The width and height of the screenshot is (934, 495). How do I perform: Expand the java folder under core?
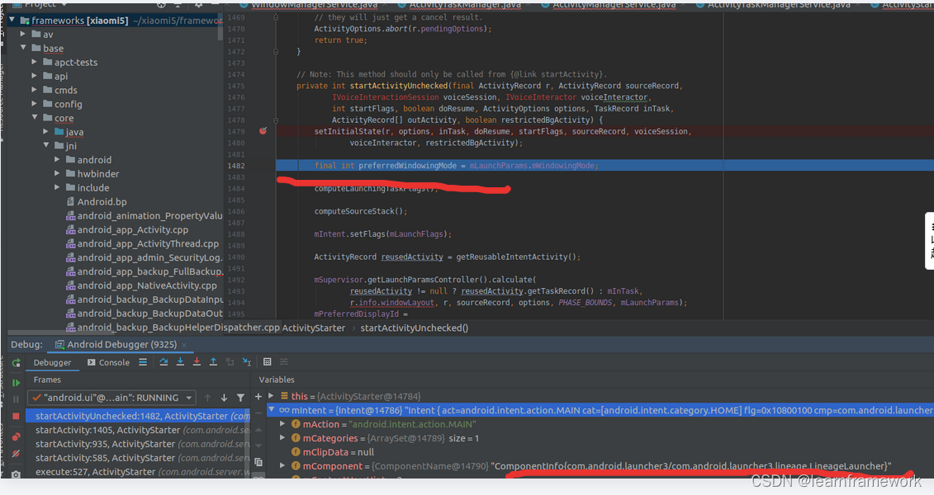pyautogui.click(x=46, y=131)
